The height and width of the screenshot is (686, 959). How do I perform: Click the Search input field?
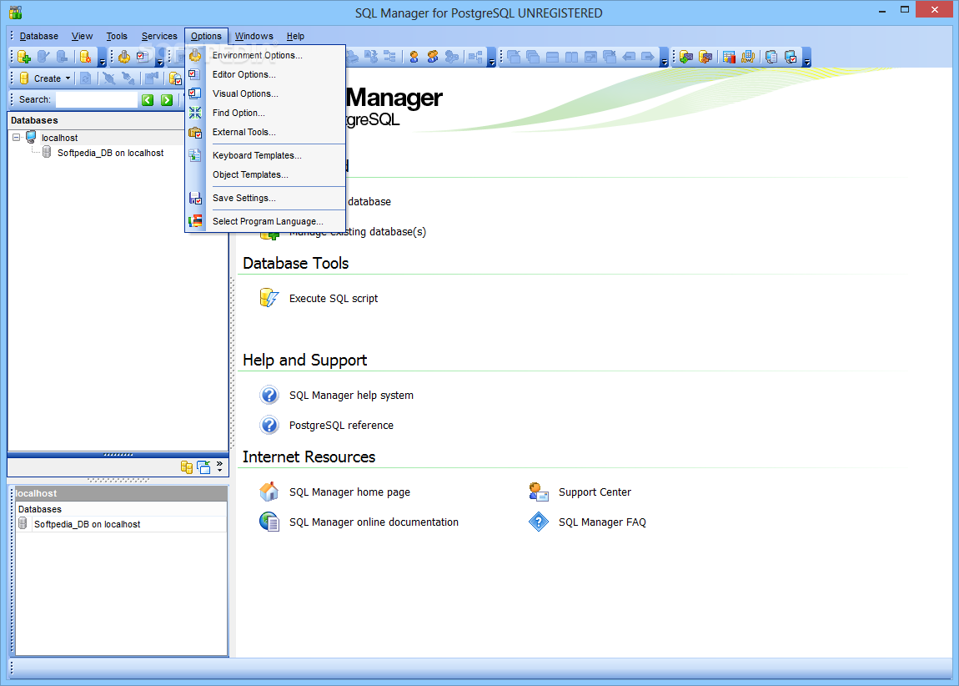97,100
